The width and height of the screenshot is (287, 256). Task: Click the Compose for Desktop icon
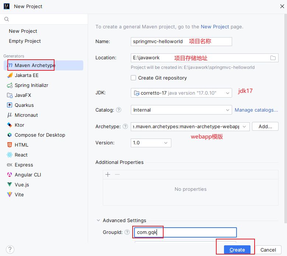click(10, 135)
